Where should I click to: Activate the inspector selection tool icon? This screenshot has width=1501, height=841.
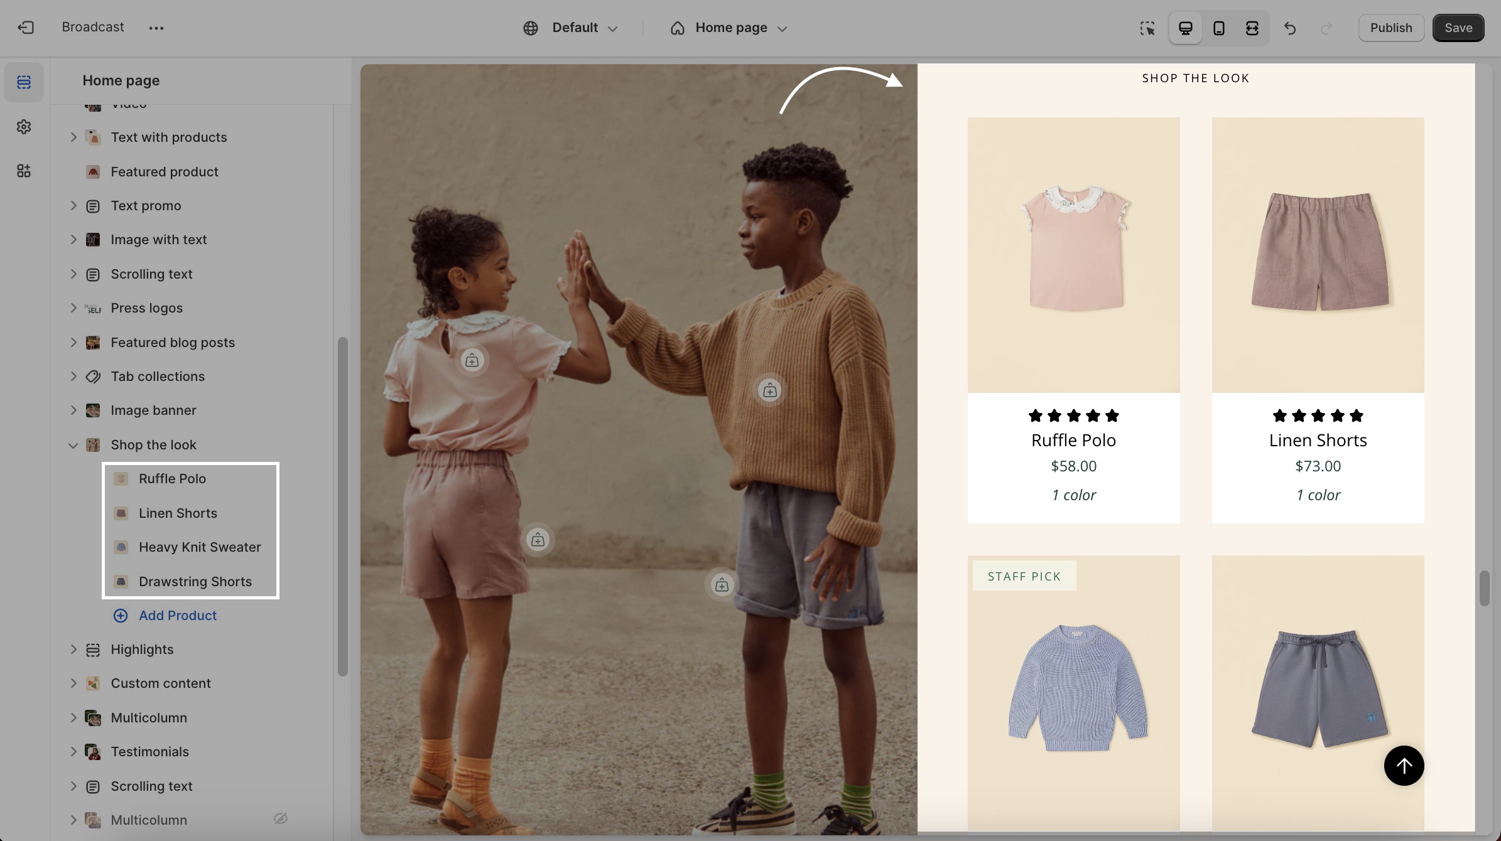(x=1147, y=28)
